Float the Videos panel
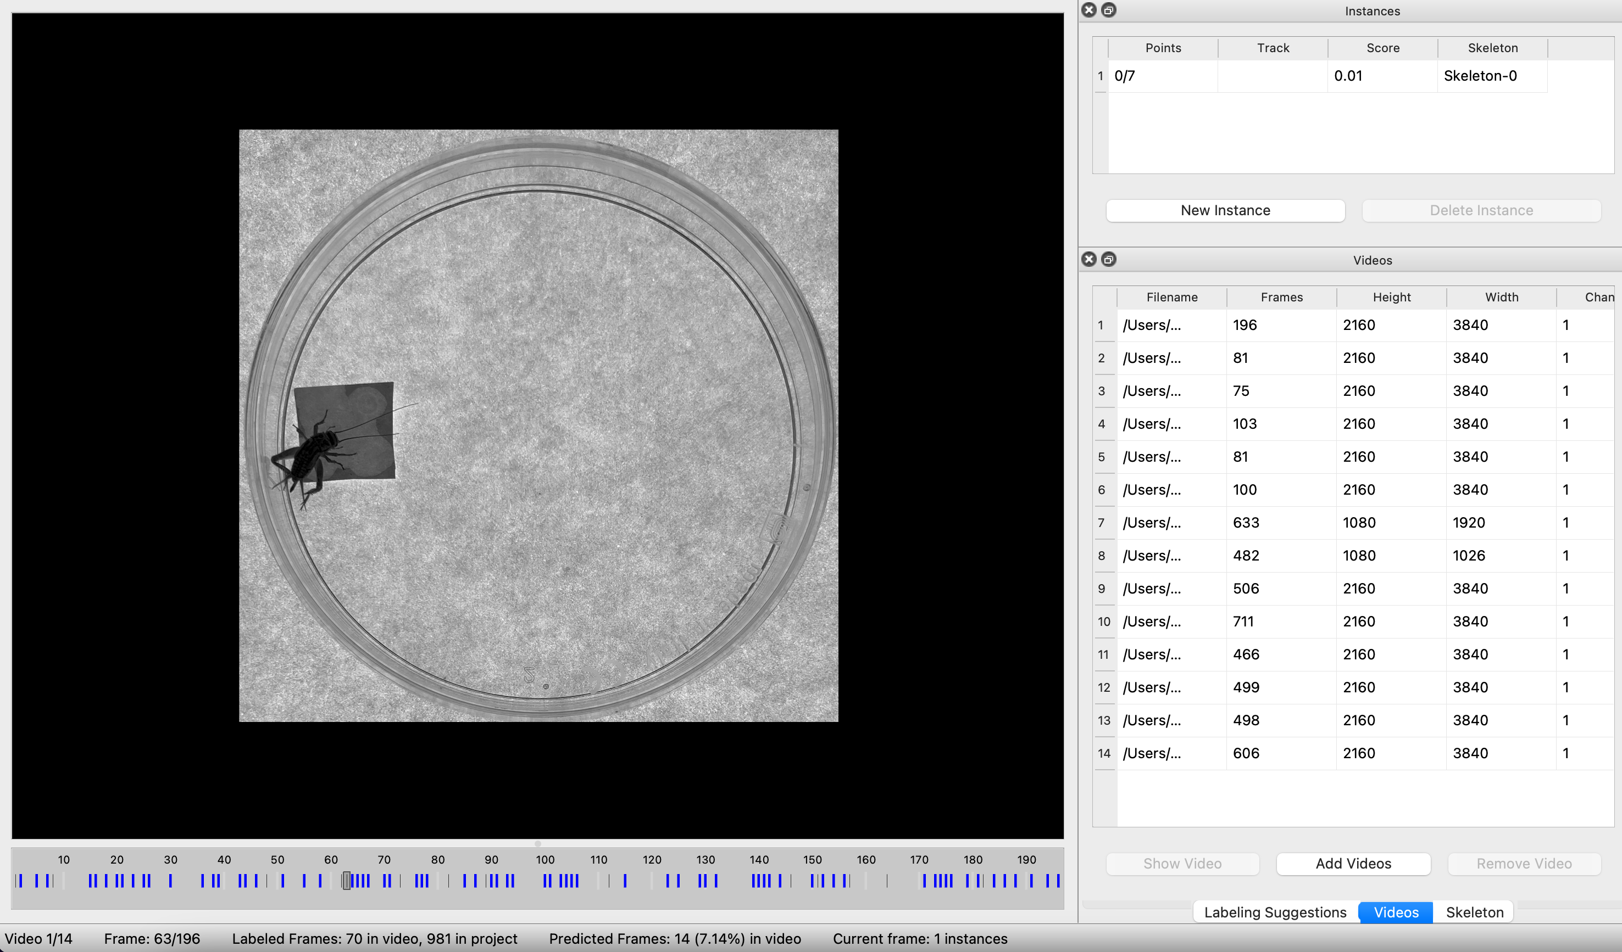Viewport: 1622px width, 952px height. pos(1108,259)
